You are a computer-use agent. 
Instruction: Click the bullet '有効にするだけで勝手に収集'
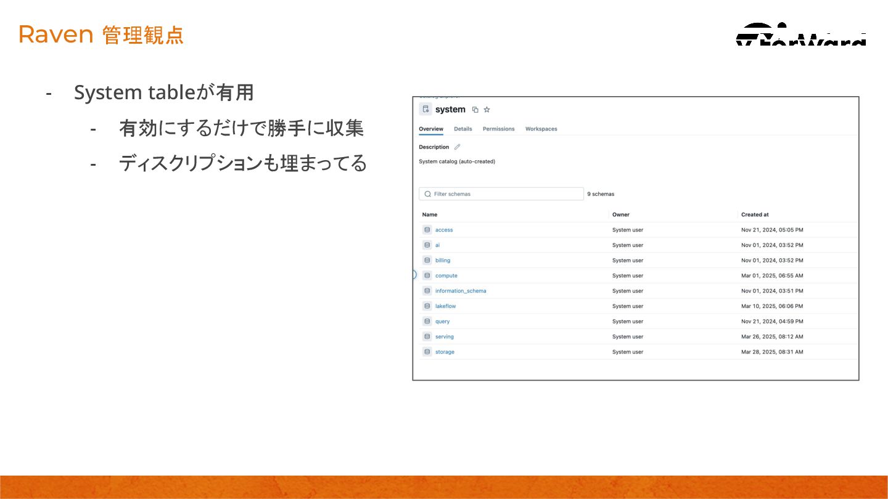pos(241,128)
